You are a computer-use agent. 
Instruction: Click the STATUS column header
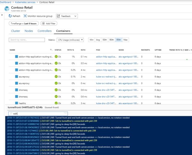coord(58,50)
